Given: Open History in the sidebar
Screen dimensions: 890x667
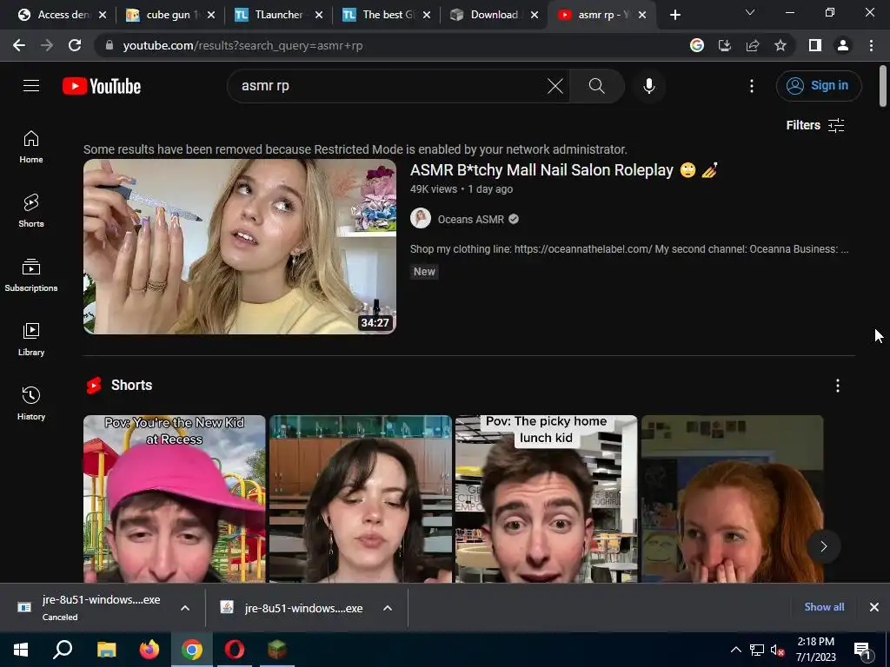Looking at the screenshot, I should (31, 403).
